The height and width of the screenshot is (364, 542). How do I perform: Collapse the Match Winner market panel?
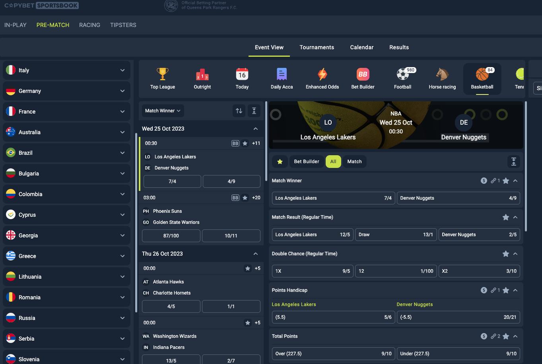click(x=515, y=181)
